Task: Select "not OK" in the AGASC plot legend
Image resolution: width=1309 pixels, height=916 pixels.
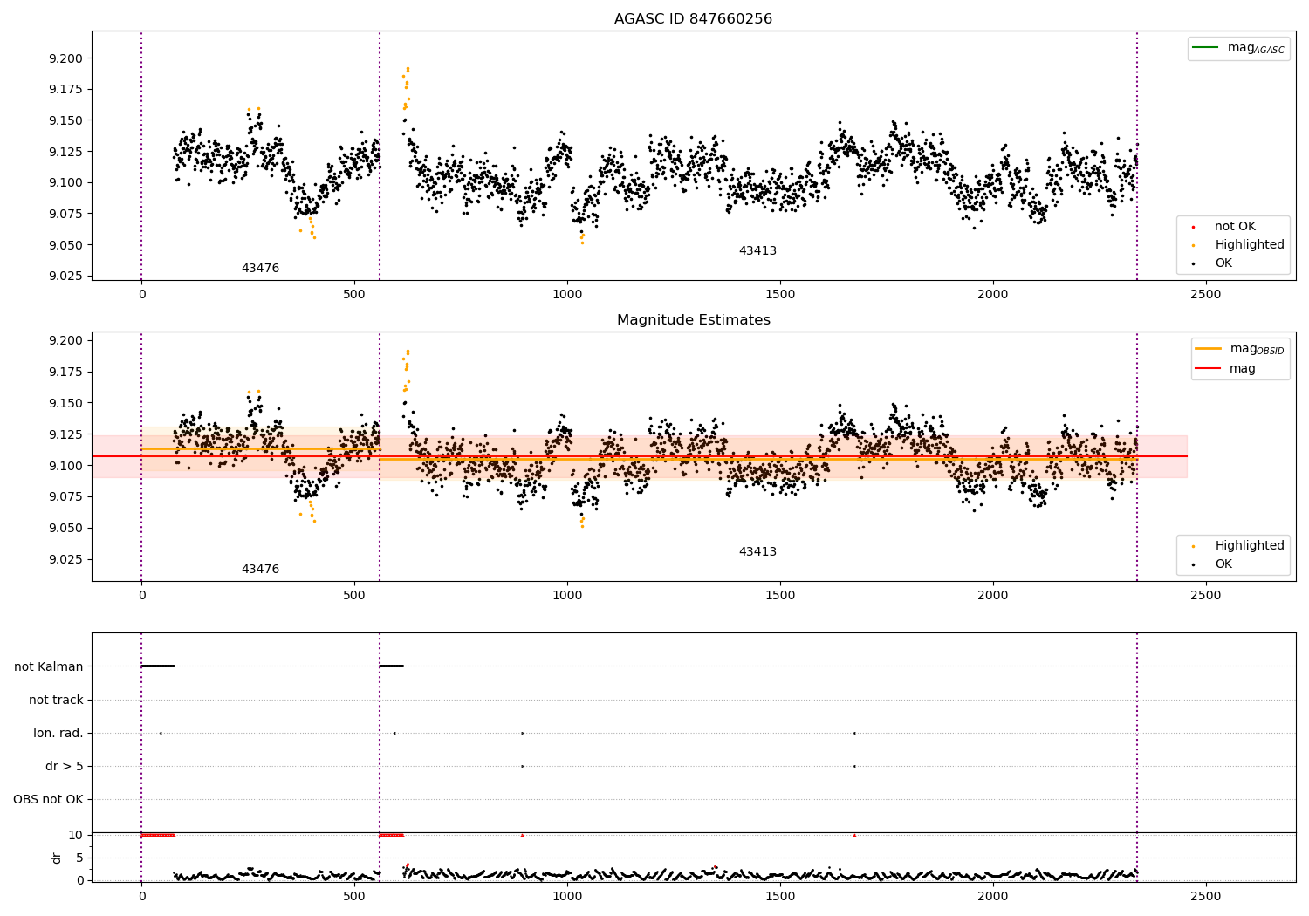Action: tap(1235, 227)
